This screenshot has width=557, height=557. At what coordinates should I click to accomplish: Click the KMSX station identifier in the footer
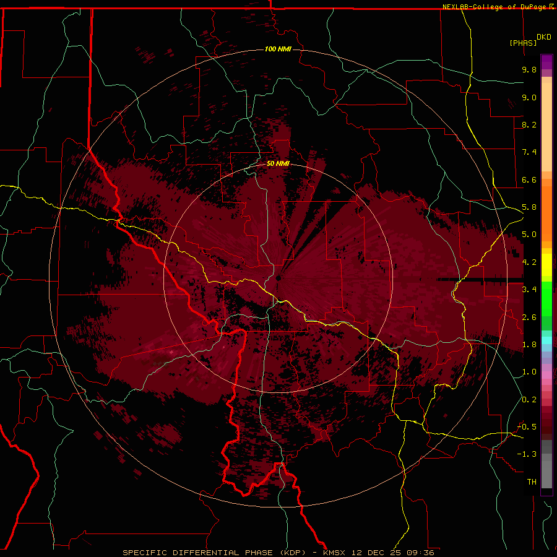334,553
